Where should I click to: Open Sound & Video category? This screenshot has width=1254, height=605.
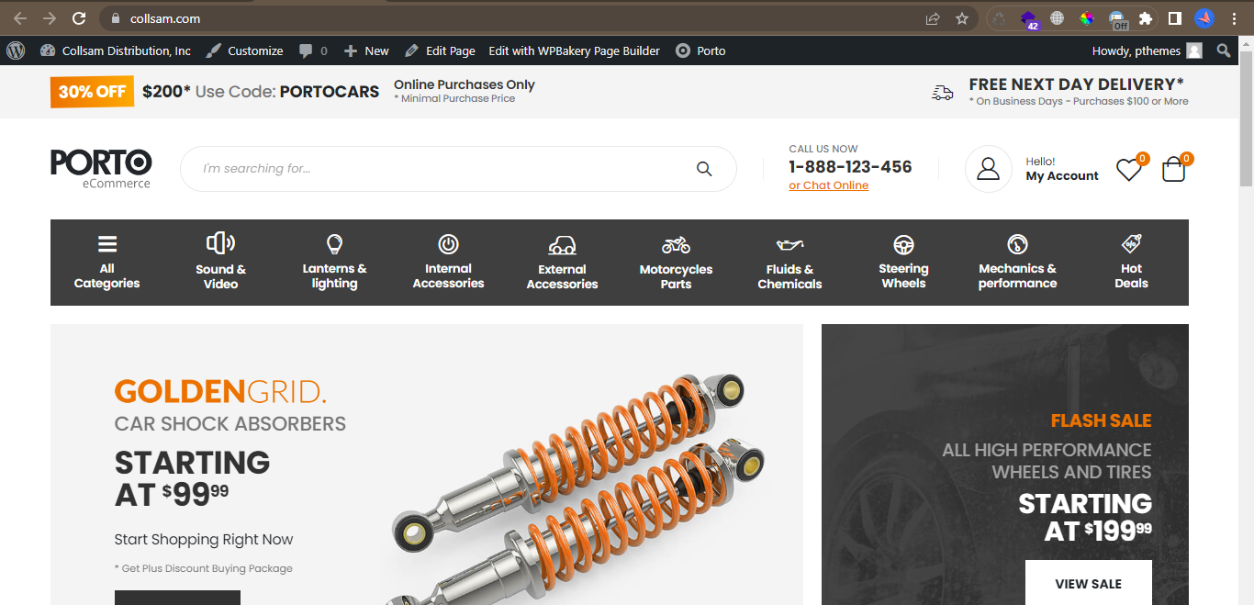[221, 262]
